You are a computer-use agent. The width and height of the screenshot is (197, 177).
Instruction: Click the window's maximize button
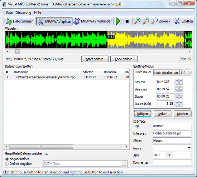[180, 3]
